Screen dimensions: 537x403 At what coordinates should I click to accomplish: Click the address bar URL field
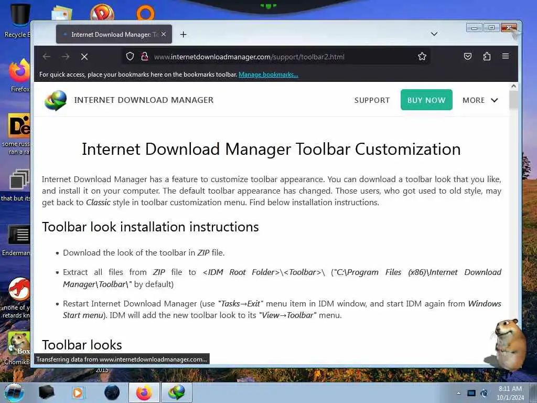(276, 57)
